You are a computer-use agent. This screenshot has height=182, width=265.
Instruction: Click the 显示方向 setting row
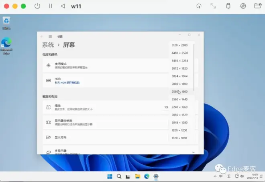[106, 137]
